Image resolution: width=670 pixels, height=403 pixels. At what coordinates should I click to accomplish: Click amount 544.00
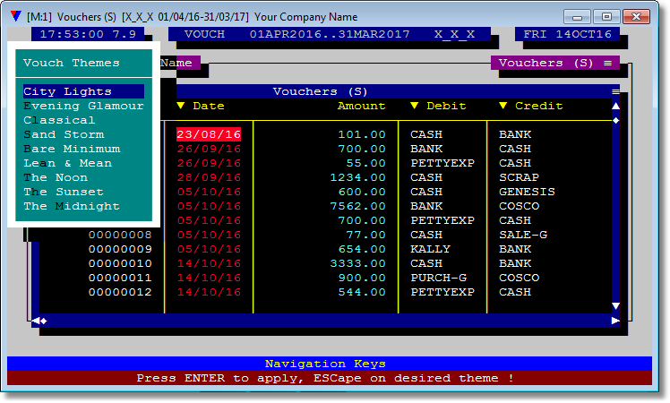(362, 292)
